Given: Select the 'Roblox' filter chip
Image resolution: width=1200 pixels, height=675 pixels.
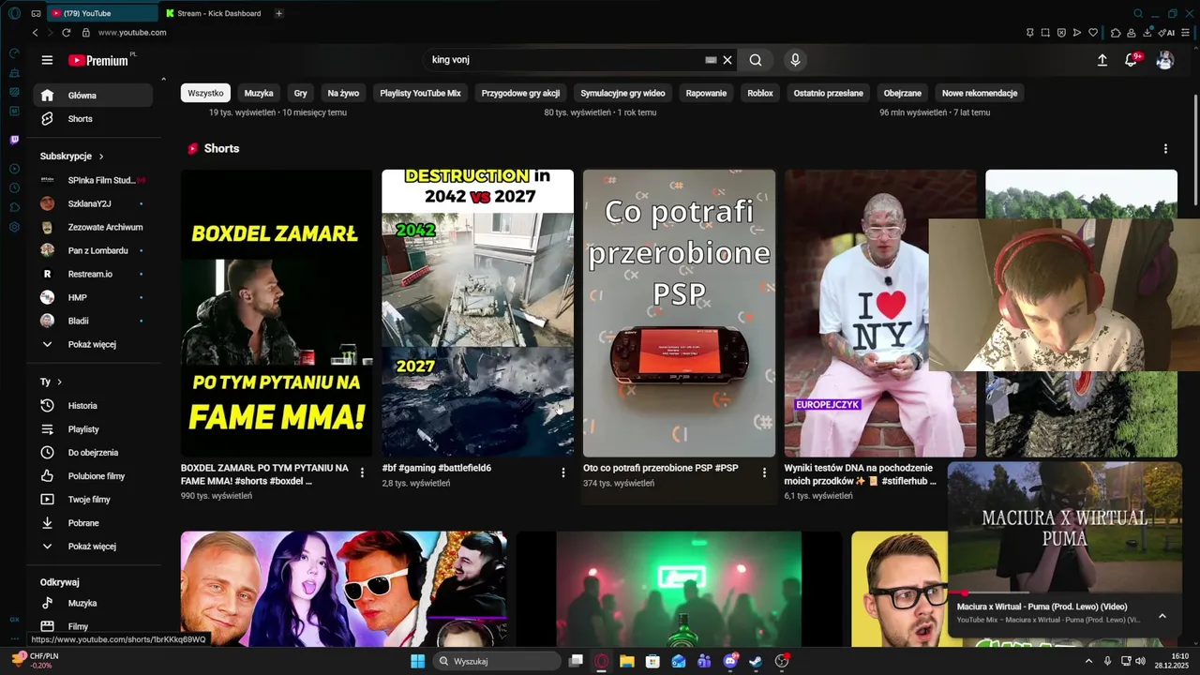Looking at the screenshot, I should [x=760, y=93].
